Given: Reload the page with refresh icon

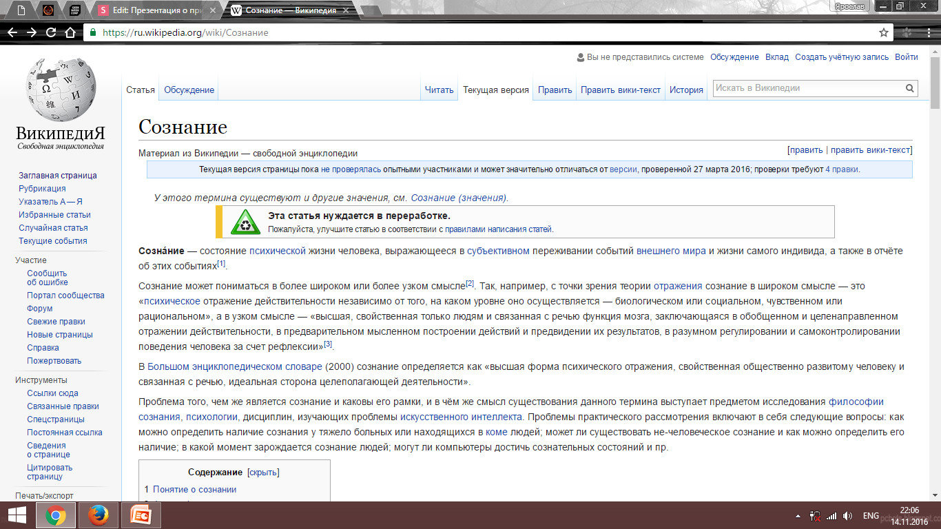Looking at the screenshot, I should point(50,32).
